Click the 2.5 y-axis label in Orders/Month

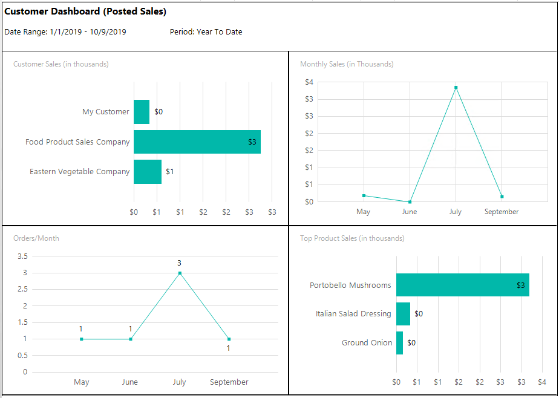pyautogui.click(x=22, y=289)
